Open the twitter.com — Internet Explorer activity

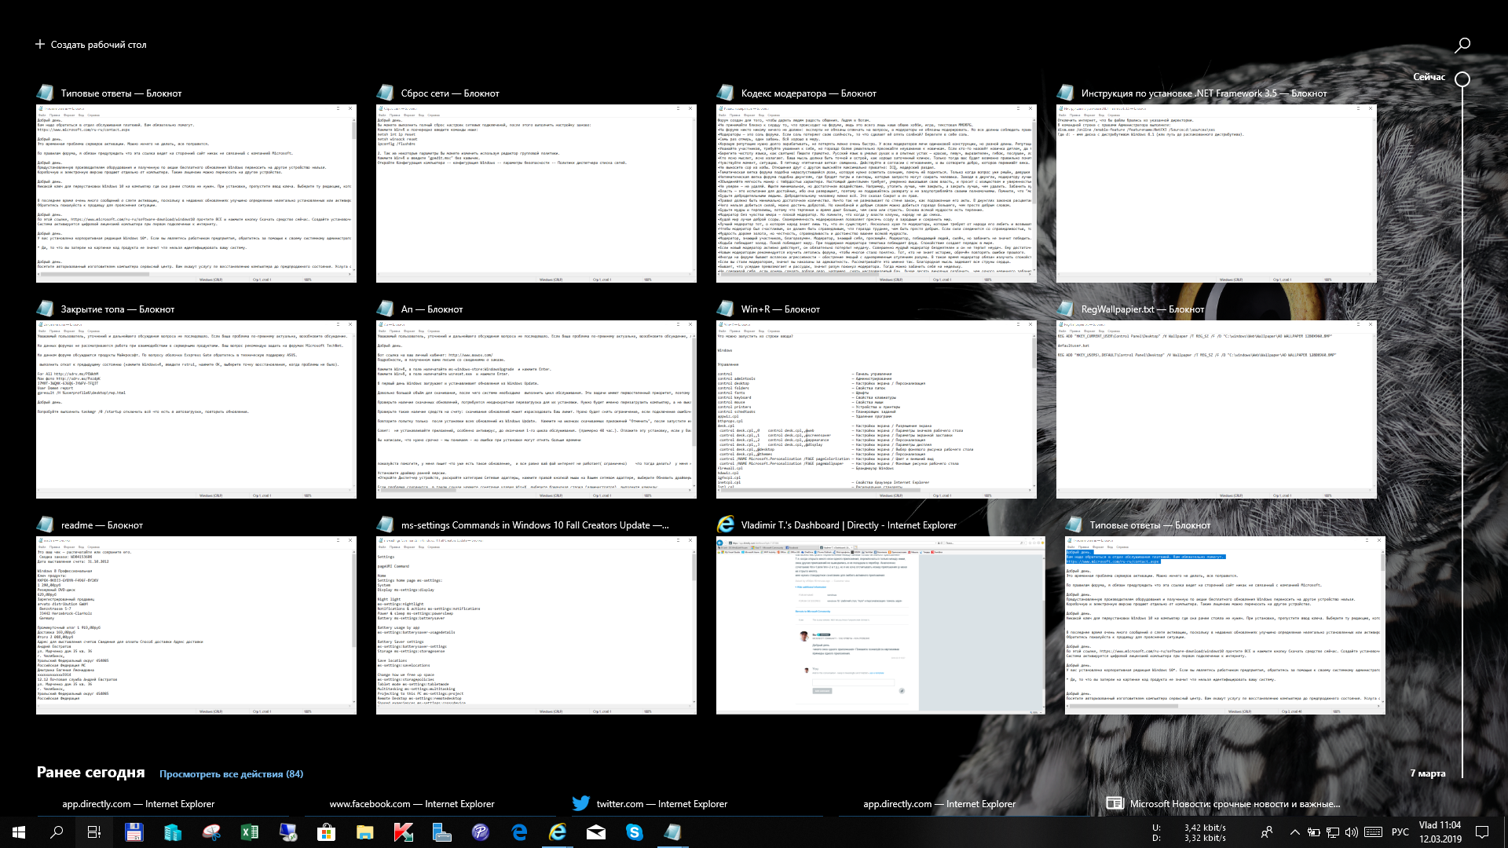pos(661,804)
